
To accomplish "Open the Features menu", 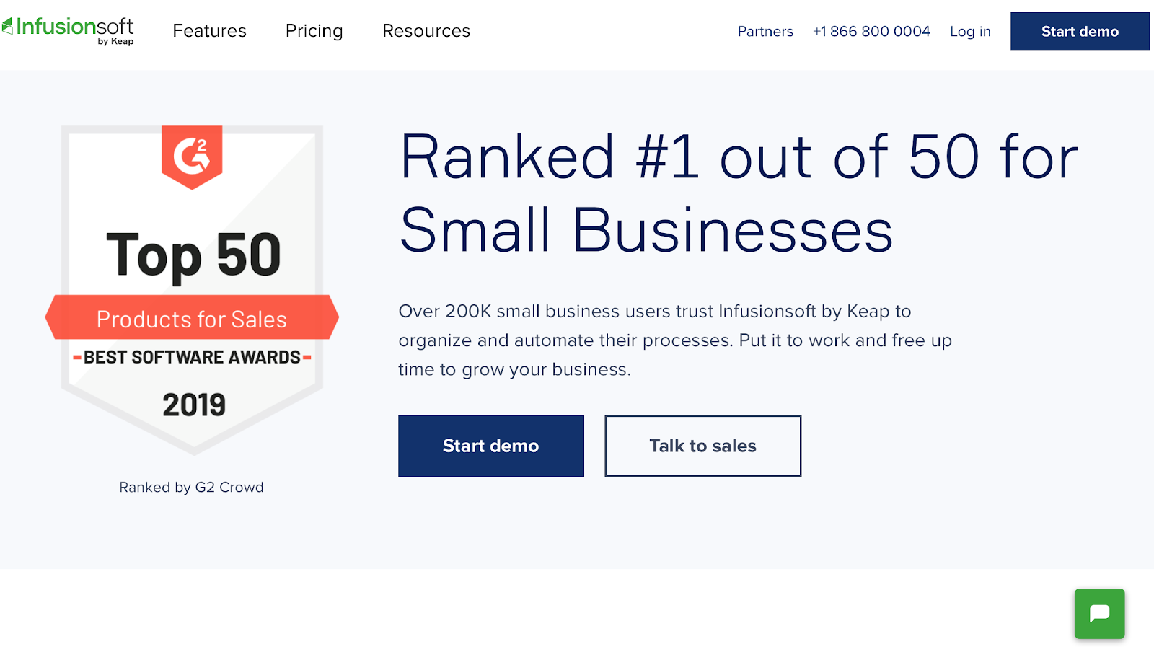I will tap(209, 31).
